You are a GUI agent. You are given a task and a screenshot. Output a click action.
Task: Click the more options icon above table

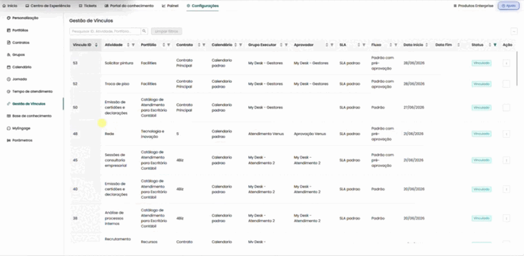(x=514, y=31)
